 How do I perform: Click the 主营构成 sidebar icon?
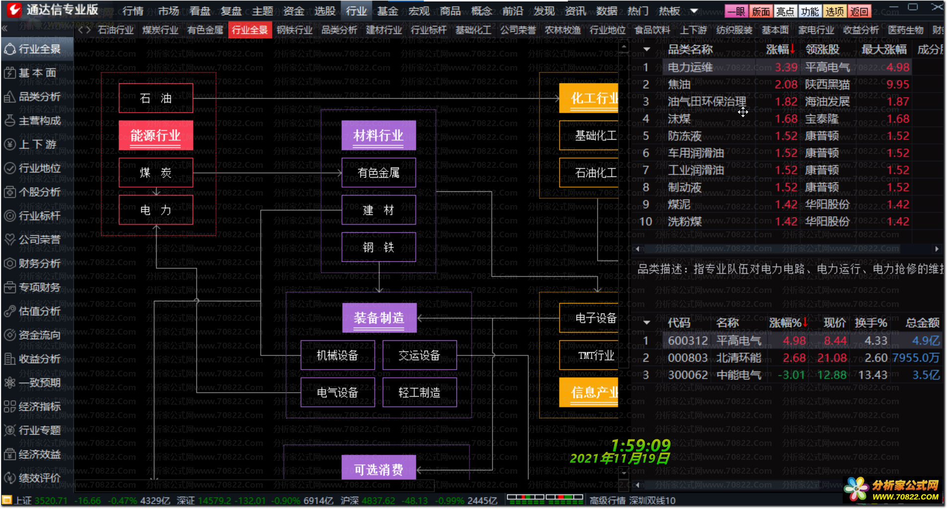[9, 121]
